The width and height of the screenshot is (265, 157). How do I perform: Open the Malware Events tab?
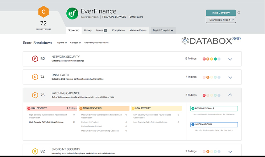point(138,30)
